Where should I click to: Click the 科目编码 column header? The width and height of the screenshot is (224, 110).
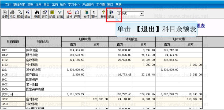(13, 42)
